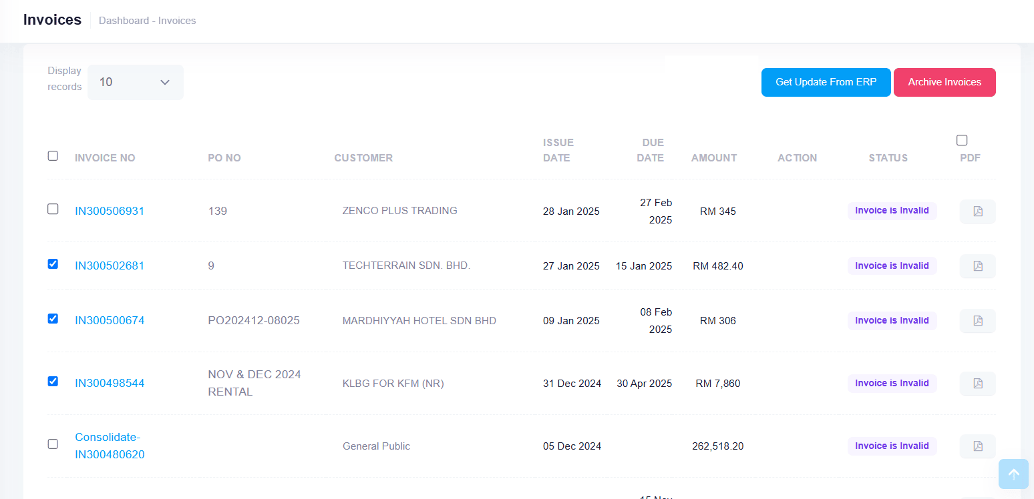This screenshot has height=499, width=1034.
Task: Sort by Invoice No column header
Action: point(105,158)
